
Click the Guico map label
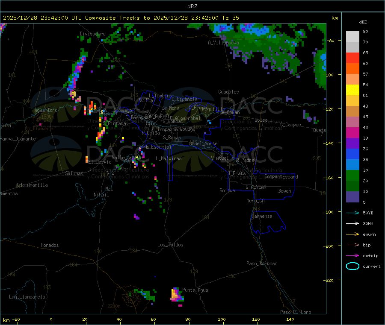point(261,120)
